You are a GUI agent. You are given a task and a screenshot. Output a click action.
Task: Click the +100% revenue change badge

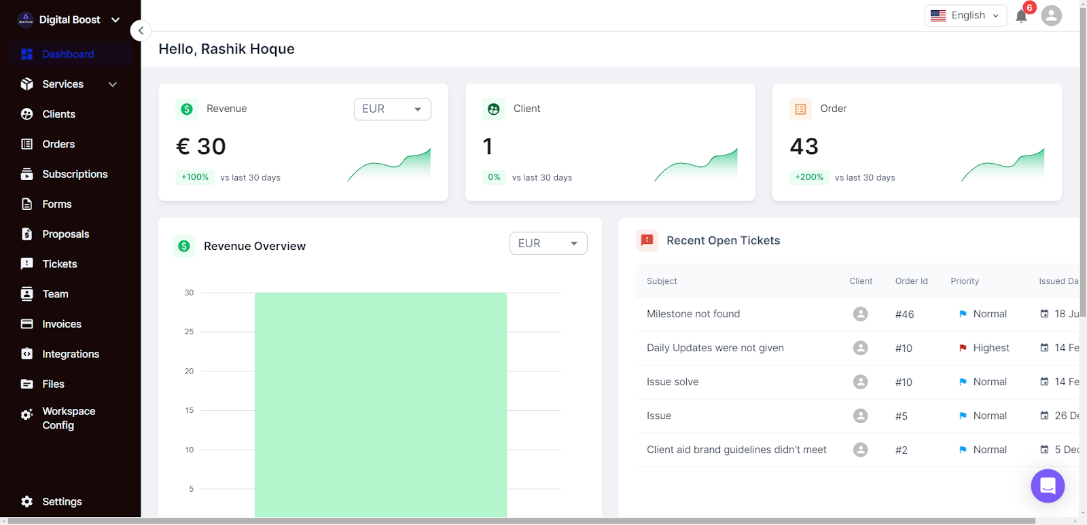click(x=195, y=177)
